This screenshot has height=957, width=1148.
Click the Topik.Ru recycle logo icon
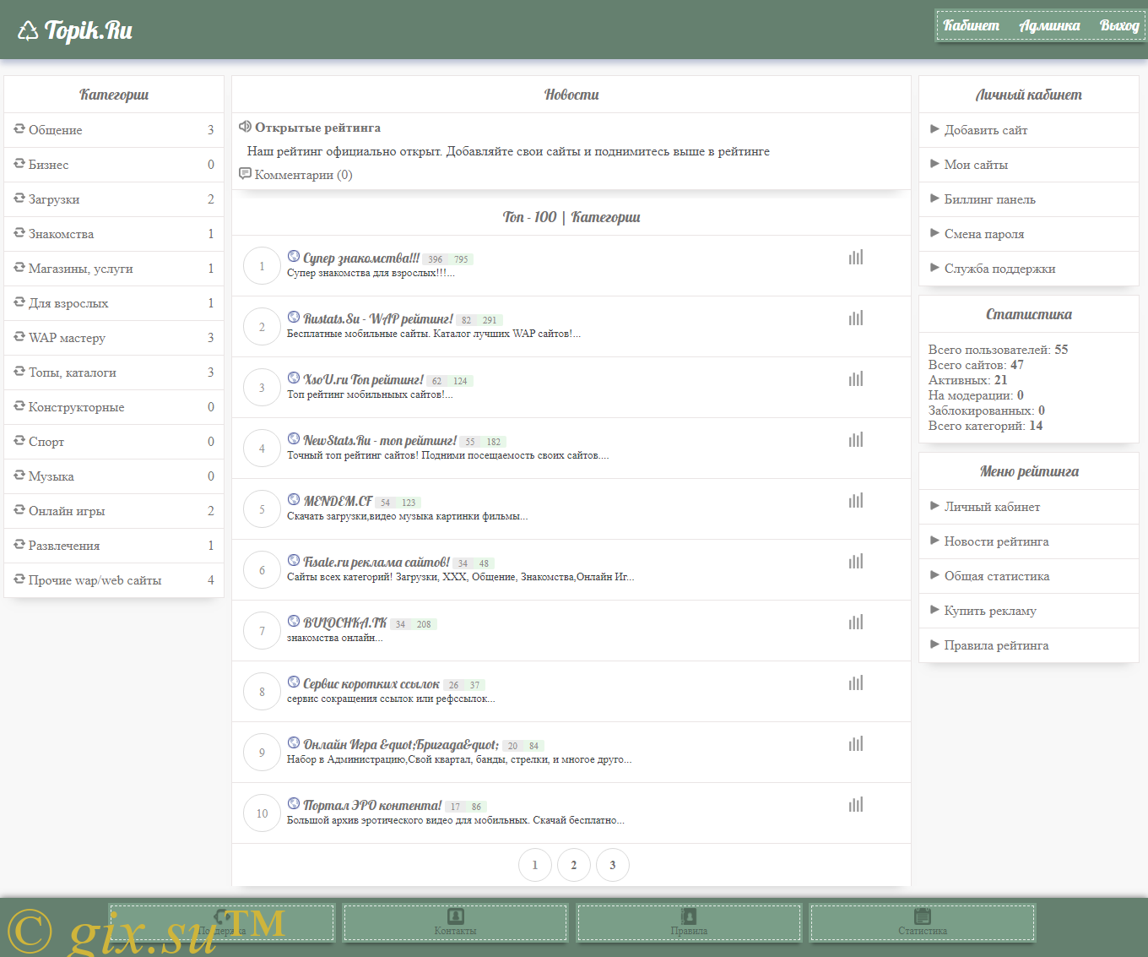click(x=28, y=31)
